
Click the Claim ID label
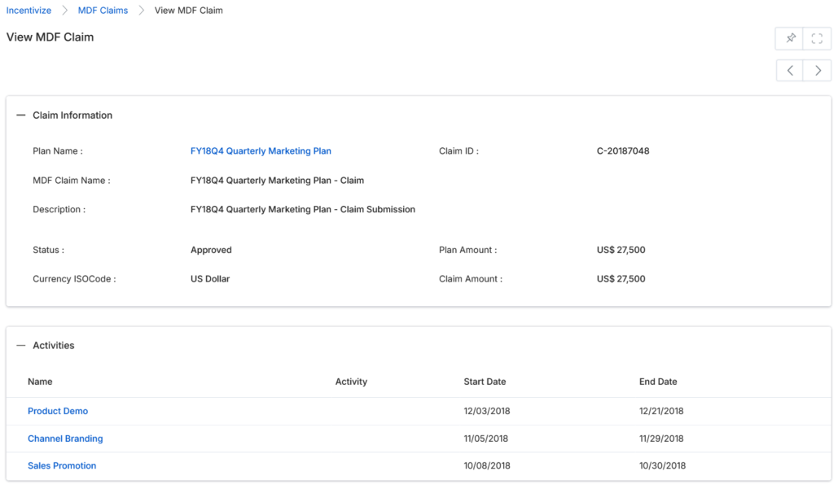pos(458,151)
